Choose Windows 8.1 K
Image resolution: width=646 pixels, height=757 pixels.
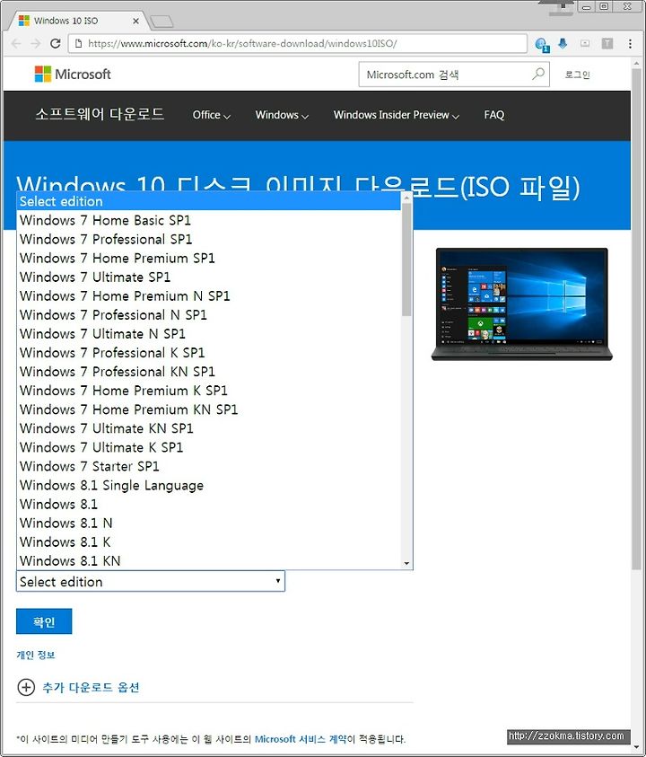(x=208, y=541)
